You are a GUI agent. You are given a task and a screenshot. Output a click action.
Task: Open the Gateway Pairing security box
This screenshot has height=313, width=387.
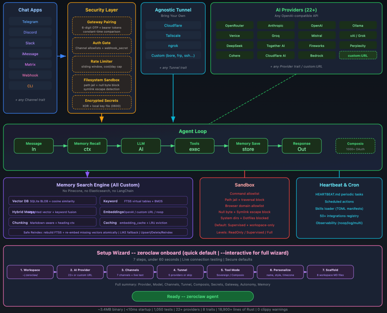[x=102, y=26]
